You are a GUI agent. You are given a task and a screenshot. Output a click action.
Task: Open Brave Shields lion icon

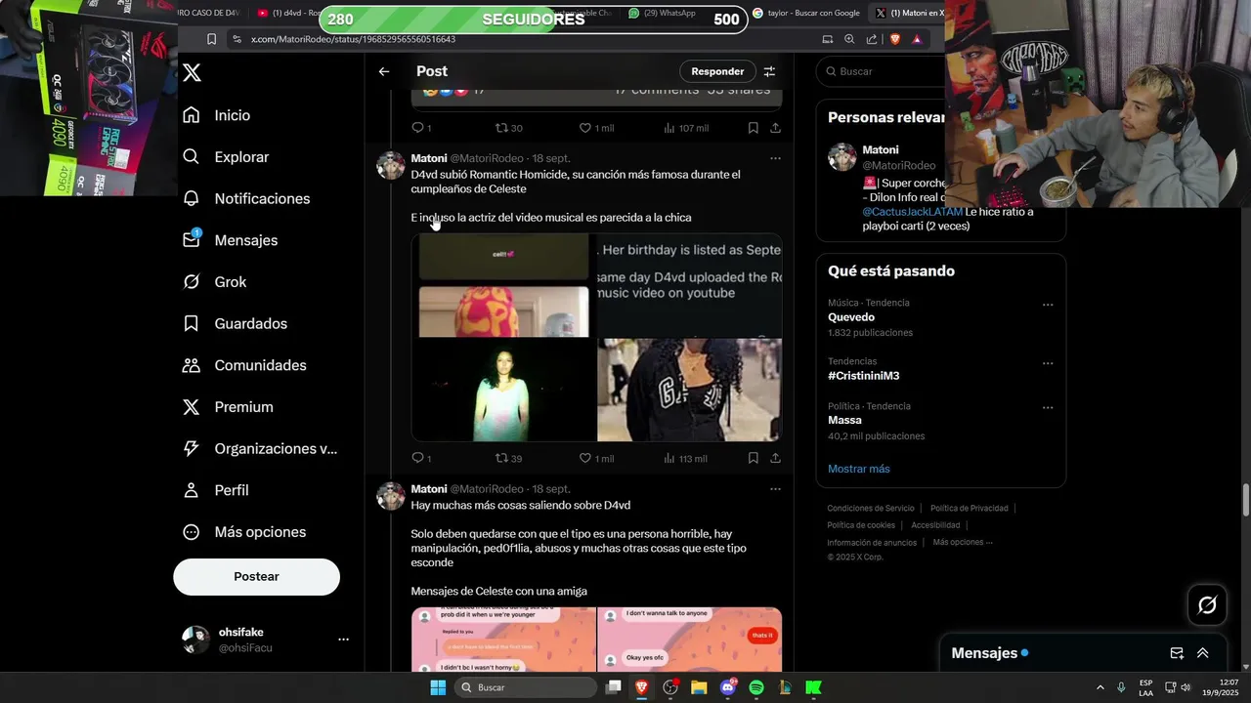click(894, 39)
